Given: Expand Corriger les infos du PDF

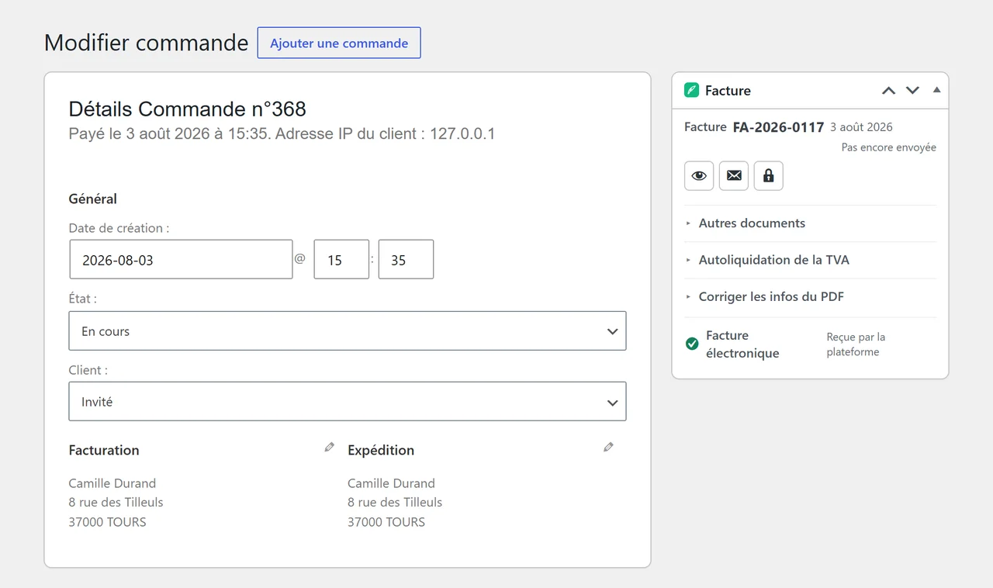Looking at the screenshot, I should [x=810, y=296].
